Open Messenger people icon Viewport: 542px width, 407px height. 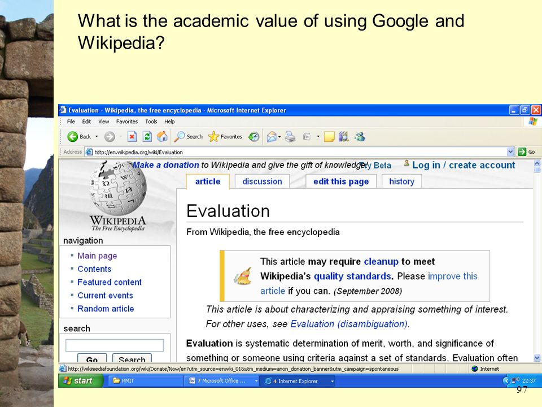click(360, 137)
